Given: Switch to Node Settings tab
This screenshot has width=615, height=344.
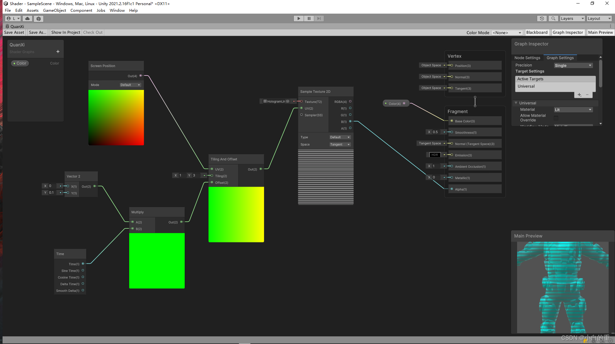Looking at the screenshot, I should [527, 58].
